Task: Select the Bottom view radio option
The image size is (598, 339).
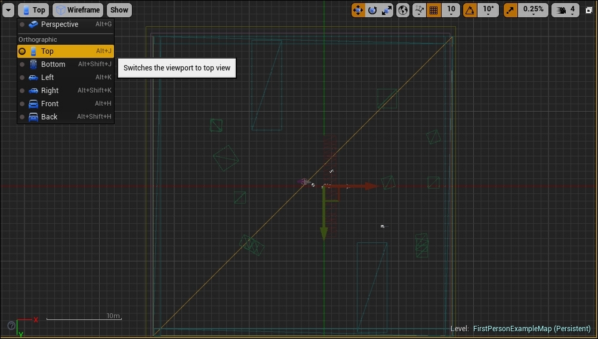Action: point(22,64)
